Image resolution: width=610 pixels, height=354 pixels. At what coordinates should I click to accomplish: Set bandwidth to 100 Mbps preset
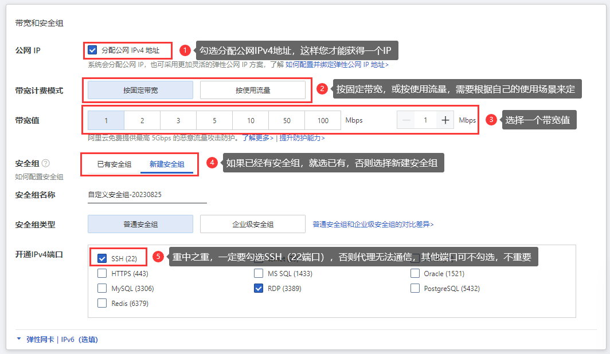tap(323, 121)
